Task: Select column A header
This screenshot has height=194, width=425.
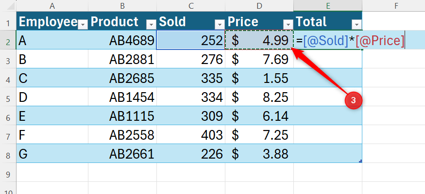Action: click(x=52, y=6)
